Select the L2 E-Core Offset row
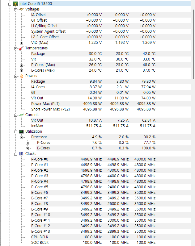 click(x=111, y=37)
